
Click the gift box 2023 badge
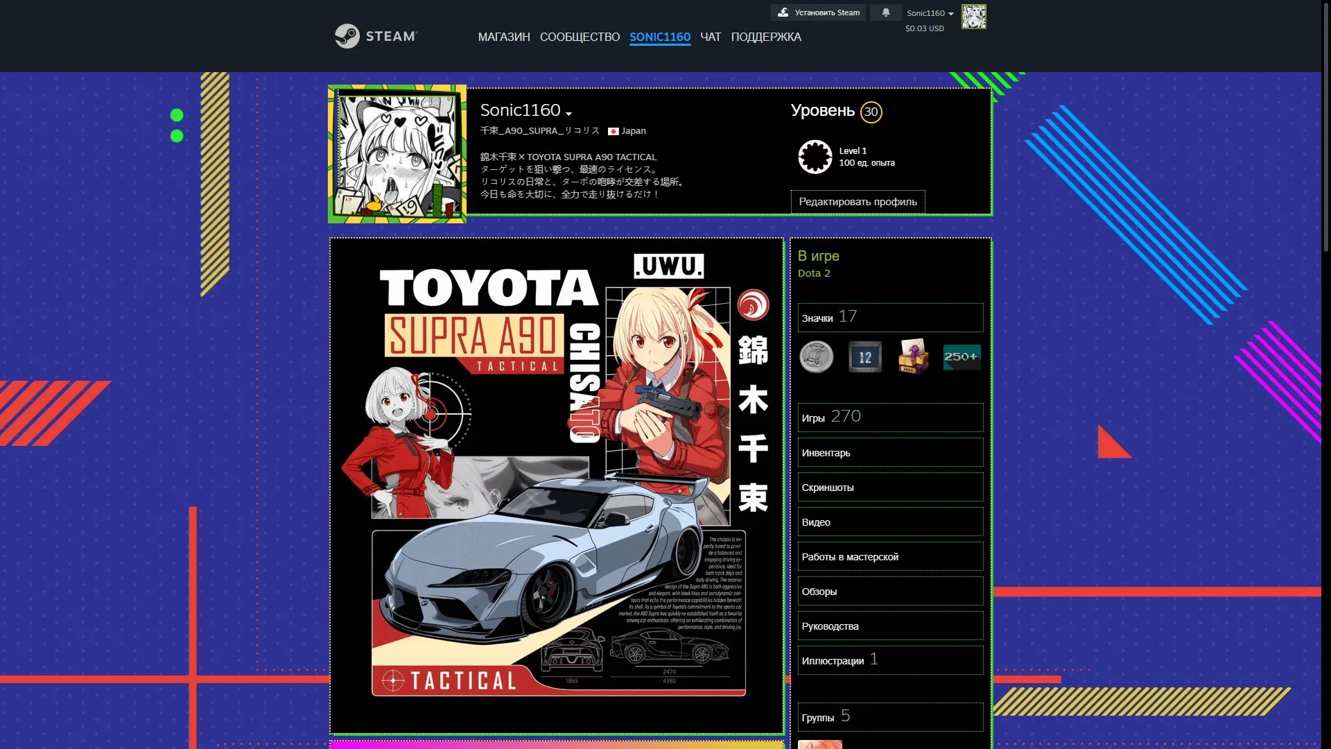click(x=913, y=357)
